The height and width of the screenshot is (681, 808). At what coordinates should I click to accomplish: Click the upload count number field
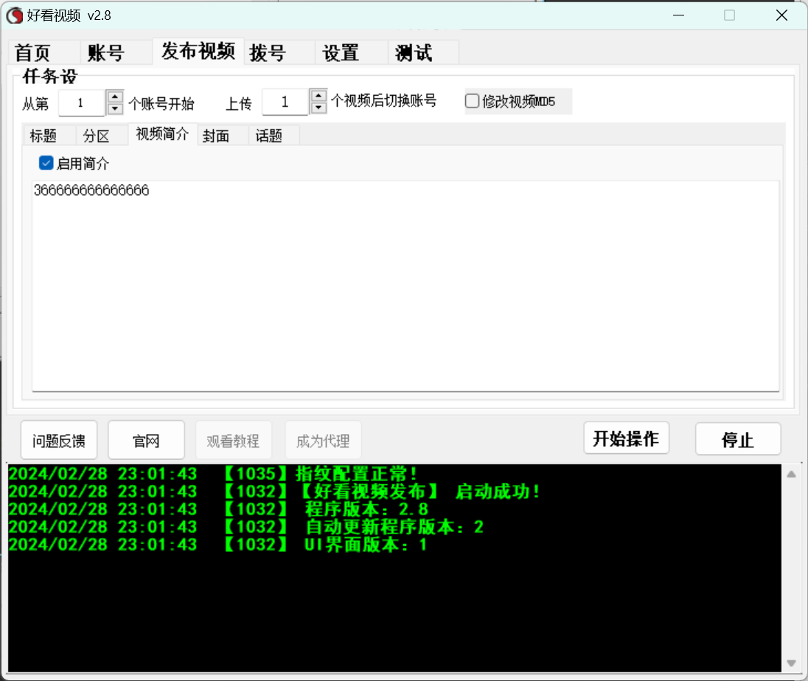(x=285, y=102)
